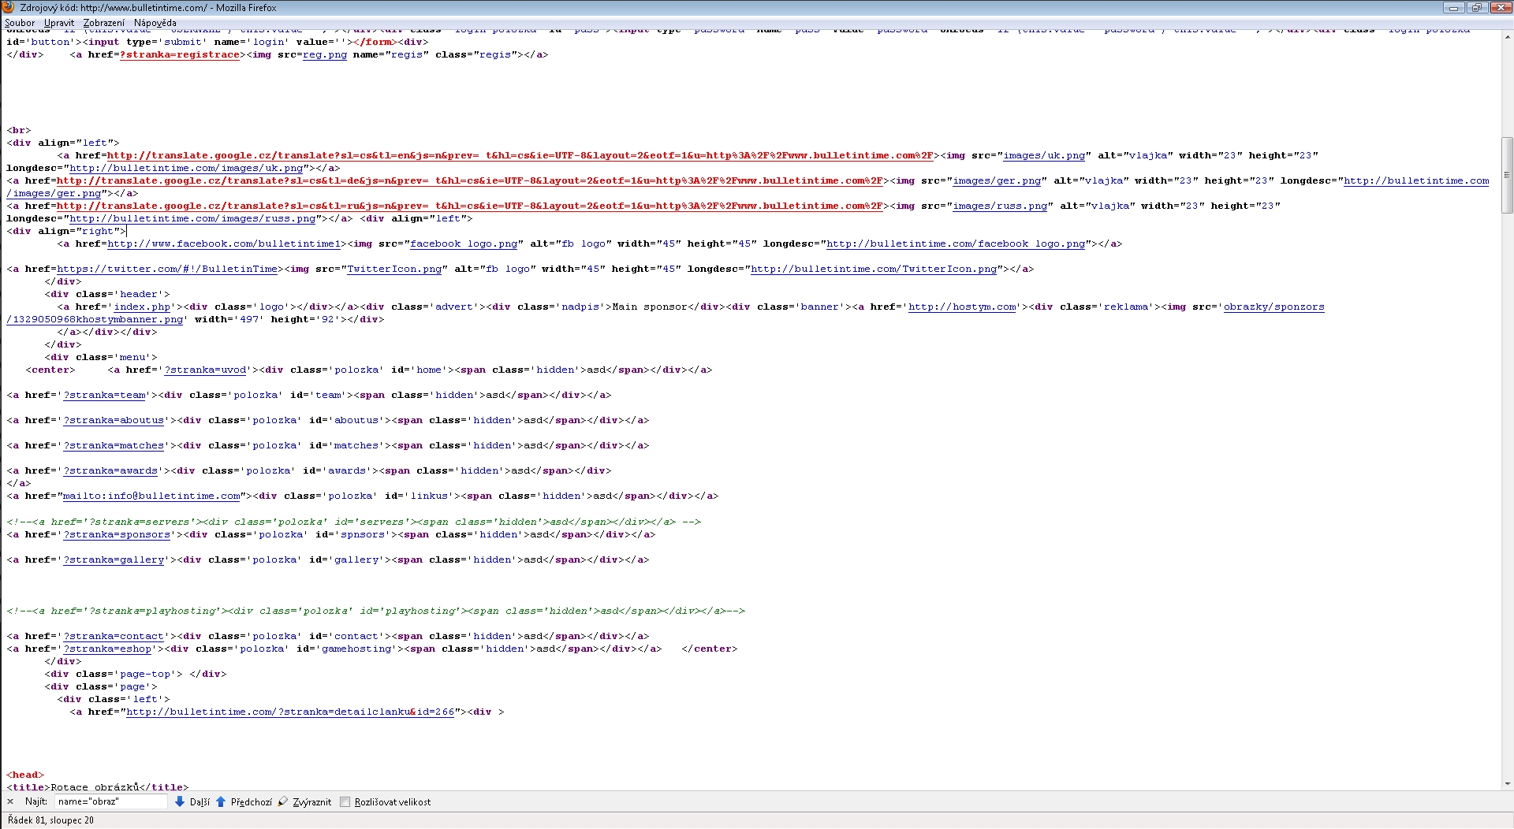Viewport: 1514px width, 829px height.
Task: Click the vertical scrollbar thumb
Action: (x=1507, y=175)
